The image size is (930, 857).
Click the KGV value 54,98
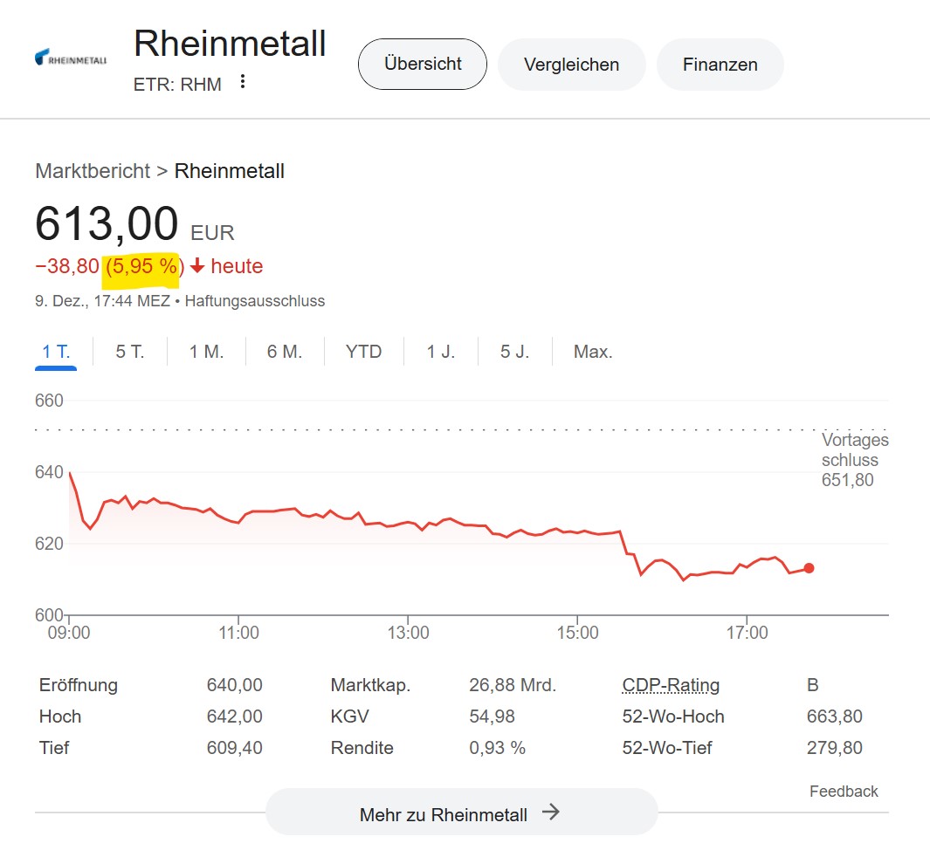click(492, 716)
